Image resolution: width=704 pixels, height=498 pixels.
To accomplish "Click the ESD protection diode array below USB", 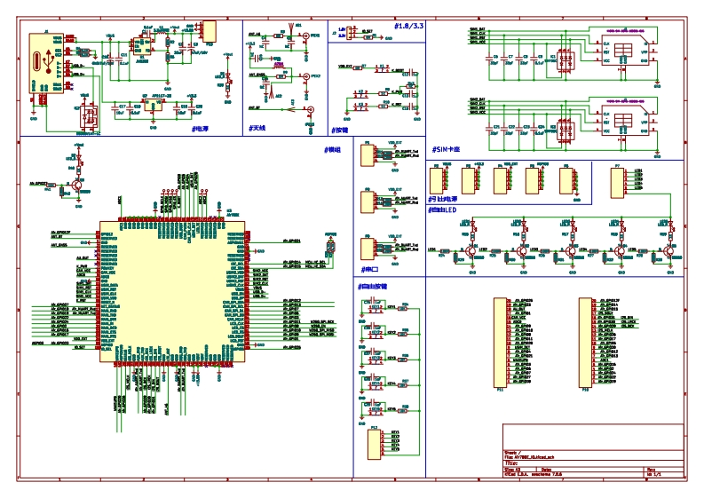I will [x=90, y=116].
